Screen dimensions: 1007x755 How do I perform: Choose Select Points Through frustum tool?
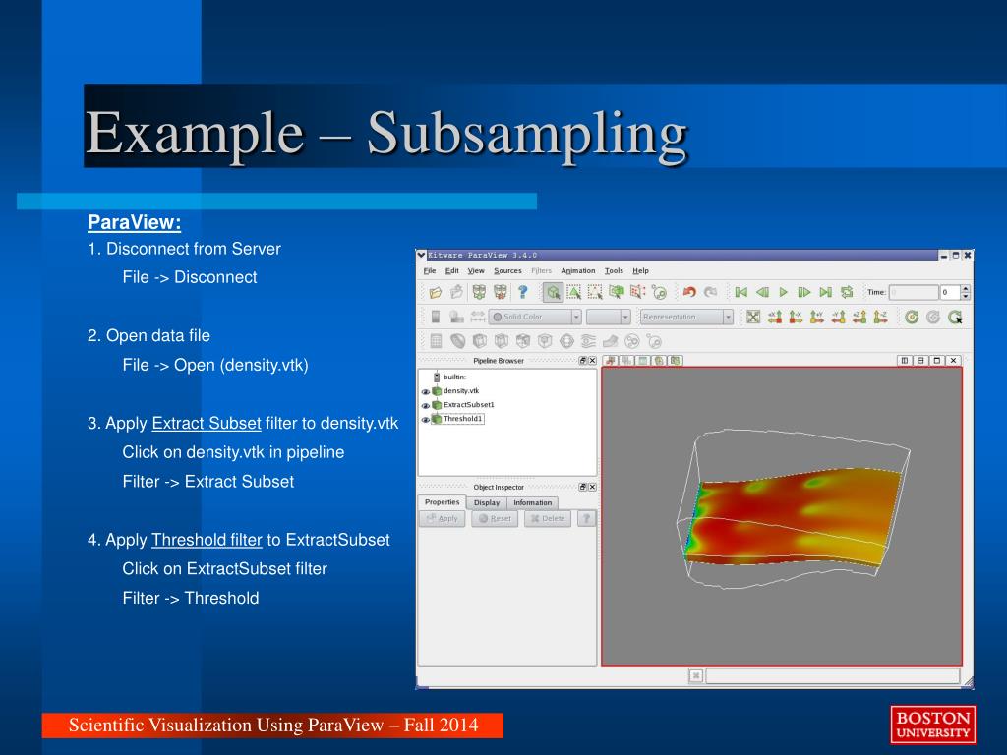pos(637,293)
